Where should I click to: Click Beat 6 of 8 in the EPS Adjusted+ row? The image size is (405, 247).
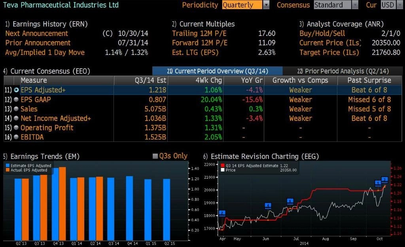coord(369,90)
